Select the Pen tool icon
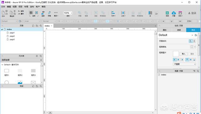Viewport: 201px width, 114px height. (x=49, y=13)
